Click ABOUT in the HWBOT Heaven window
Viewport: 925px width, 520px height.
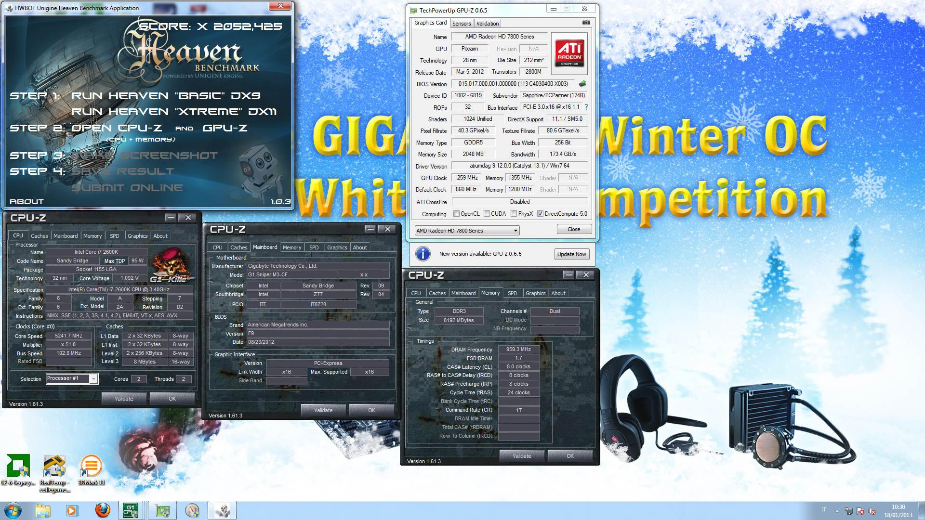click(x=26, y=202)
